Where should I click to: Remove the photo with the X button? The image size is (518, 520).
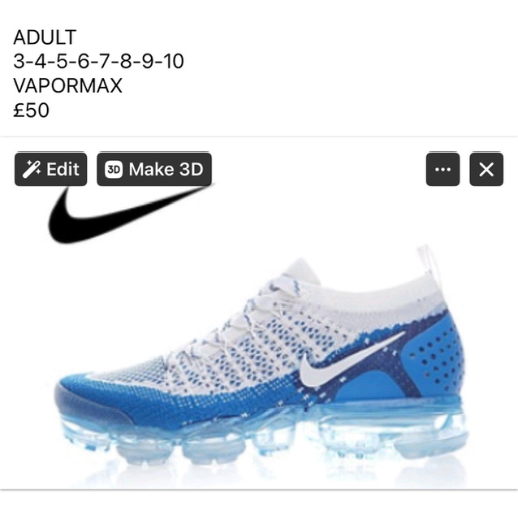[486, 170]
